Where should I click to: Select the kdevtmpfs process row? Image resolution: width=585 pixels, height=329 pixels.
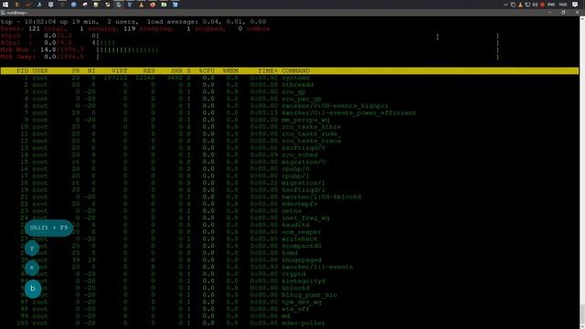point(290,204)
